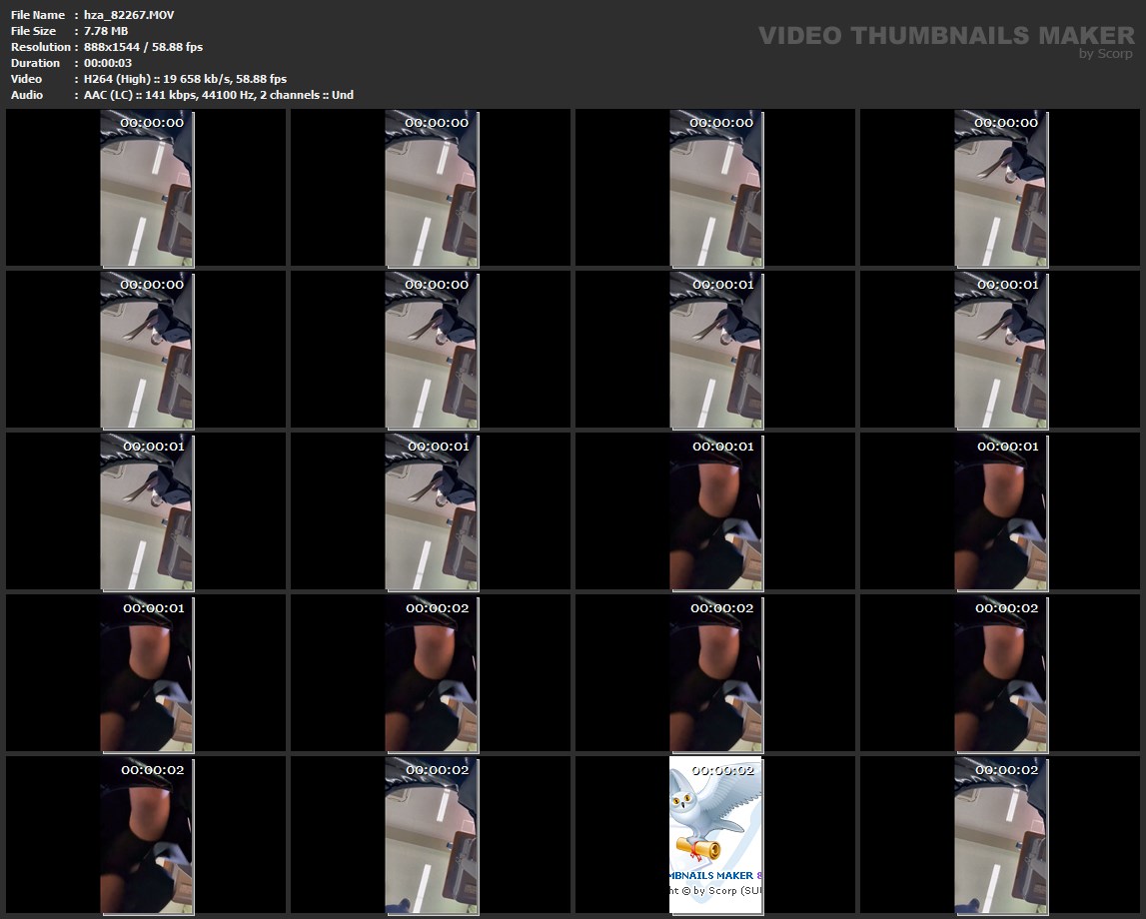Select second-row, third-column thumbnail 00:00:01

click(x=716, y=350)
